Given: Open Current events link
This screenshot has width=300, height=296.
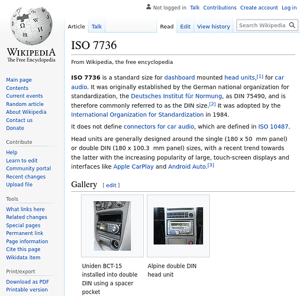Looking at the screenshot, I should click(24, 96).
